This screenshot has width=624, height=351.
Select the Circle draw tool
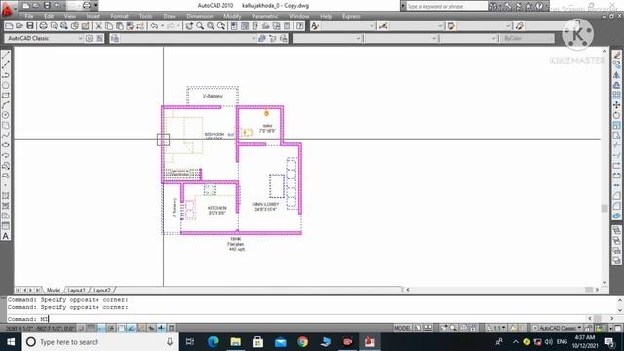click(x=6, y=115)
